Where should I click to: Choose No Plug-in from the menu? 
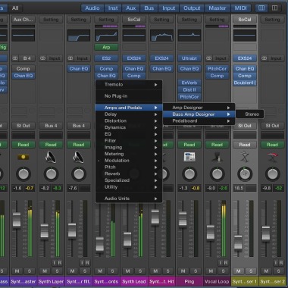(x=129, y=96)
